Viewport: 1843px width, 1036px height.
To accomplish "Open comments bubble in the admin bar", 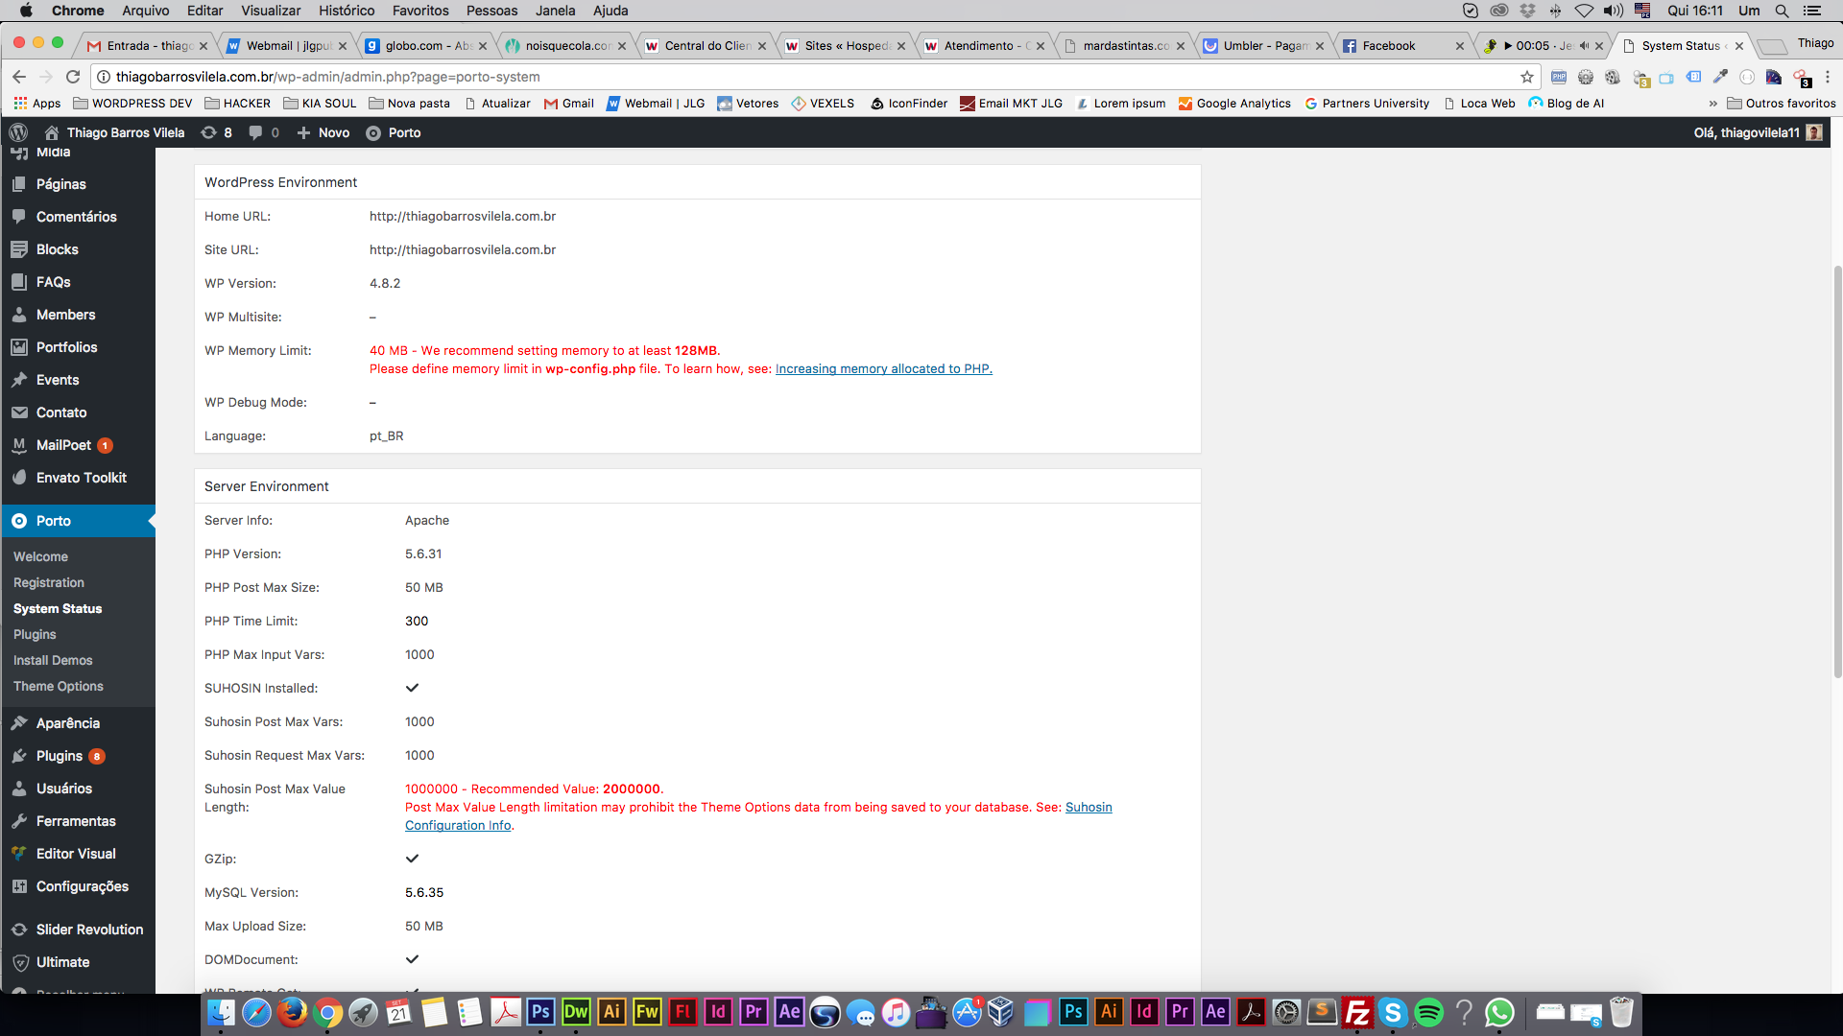I will pyautogui.click(x=264, y=132).
